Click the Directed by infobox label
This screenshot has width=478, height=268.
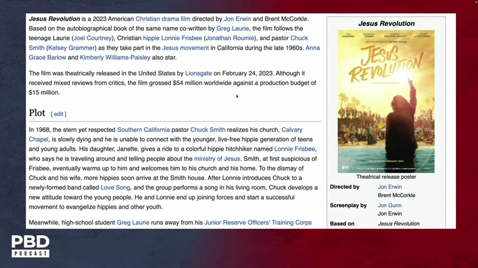345,187
